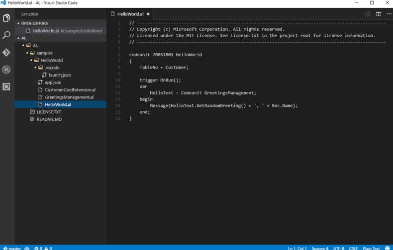Change language mode from Plain Text
Screen dimensions: 393x250
(x=371, y=248)
